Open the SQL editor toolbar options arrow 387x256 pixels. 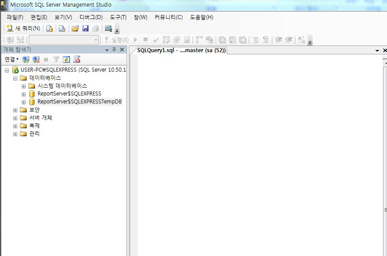(310, 40)
